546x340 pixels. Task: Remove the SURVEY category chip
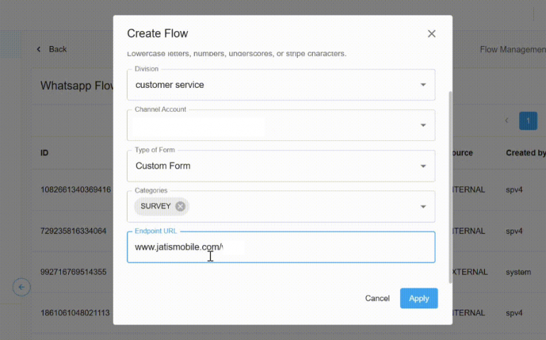pos(180,206)
